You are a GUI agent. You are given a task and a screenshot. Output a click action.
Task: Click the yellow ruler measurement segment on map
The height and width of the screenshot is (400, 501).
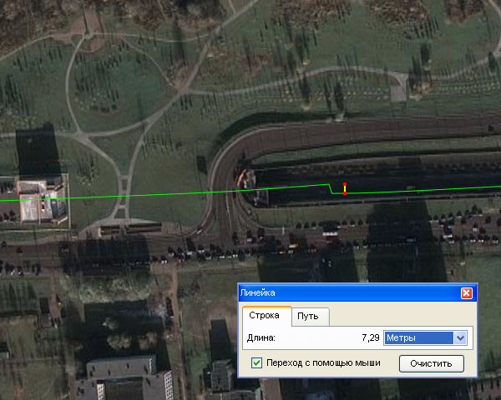tap(344, 189)
